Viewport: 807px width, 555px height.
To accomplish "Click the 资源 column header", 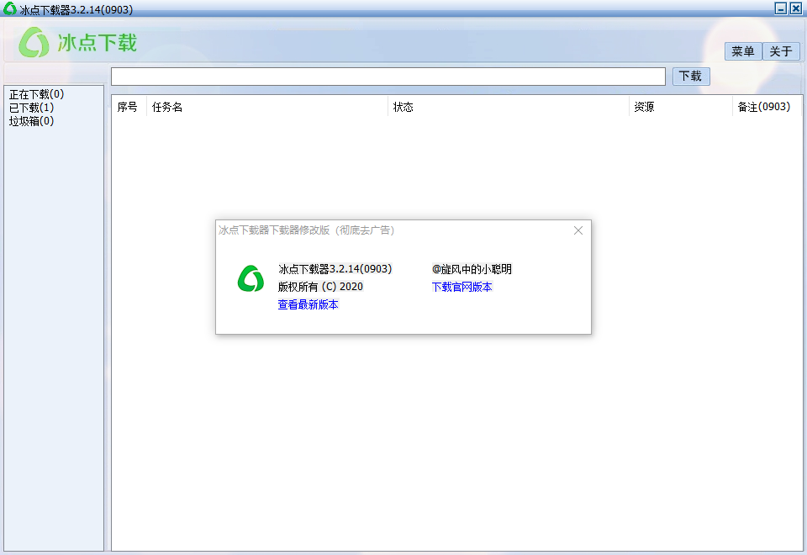I will coord(645,107).
